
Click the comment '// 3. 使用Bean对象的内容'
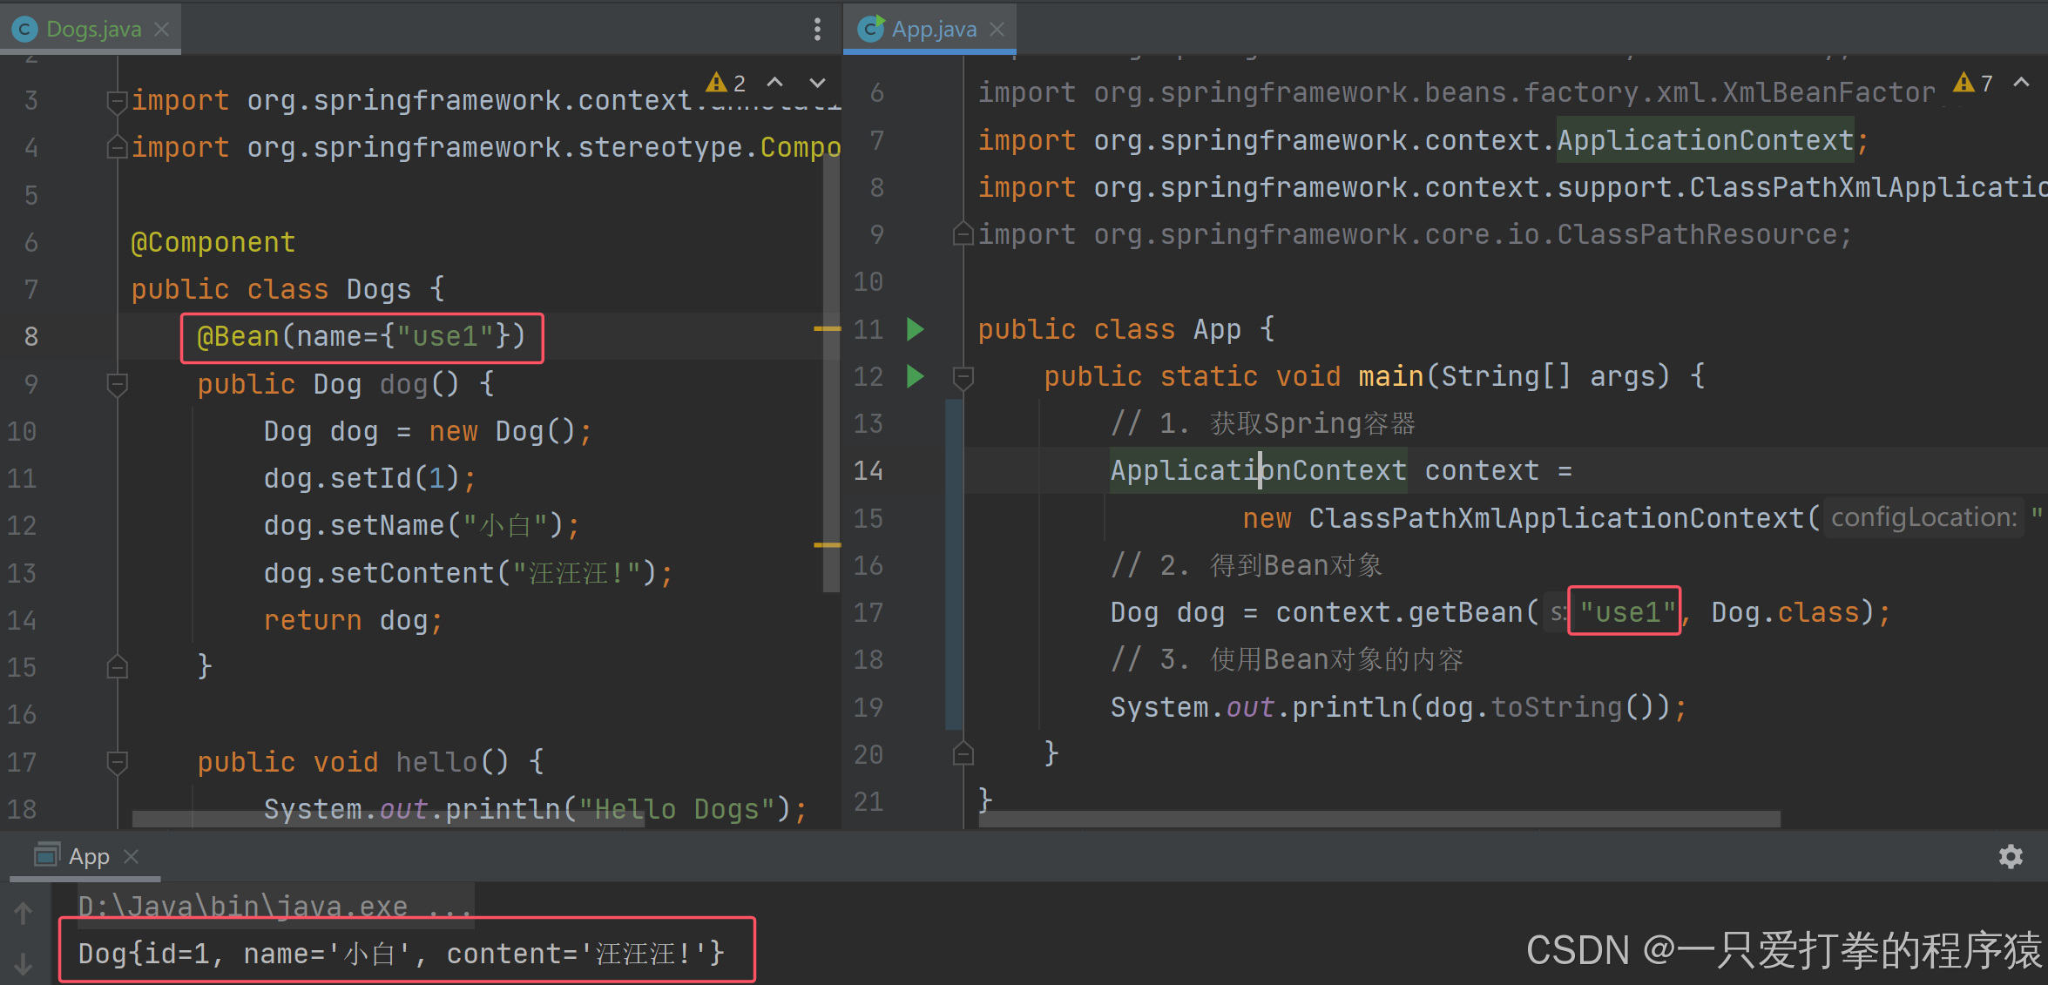[x=1288, y=660]
